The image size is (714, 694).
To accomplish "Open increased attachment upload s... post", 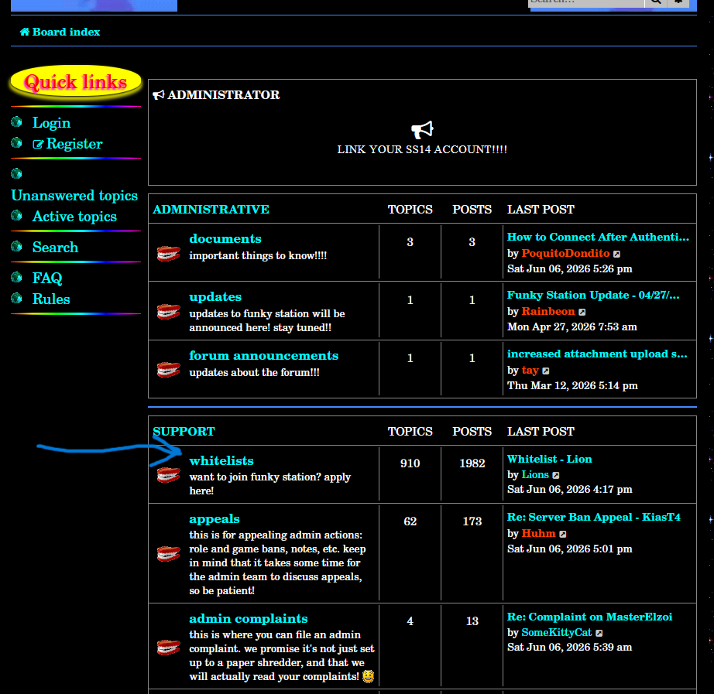I will 597,354.
